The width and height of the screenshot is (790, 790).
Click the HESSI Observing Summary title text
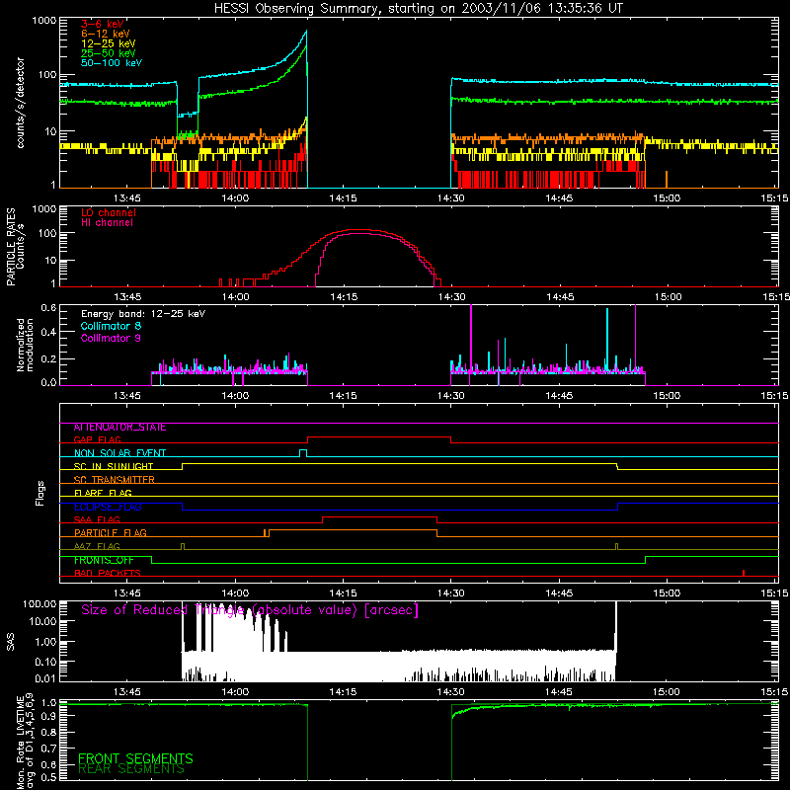pyautogui.click(x=419, y=9)
